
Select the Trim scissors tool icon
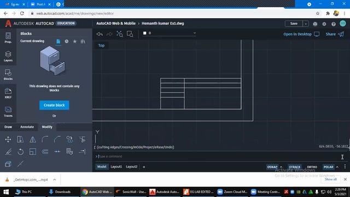pos(82,140)
